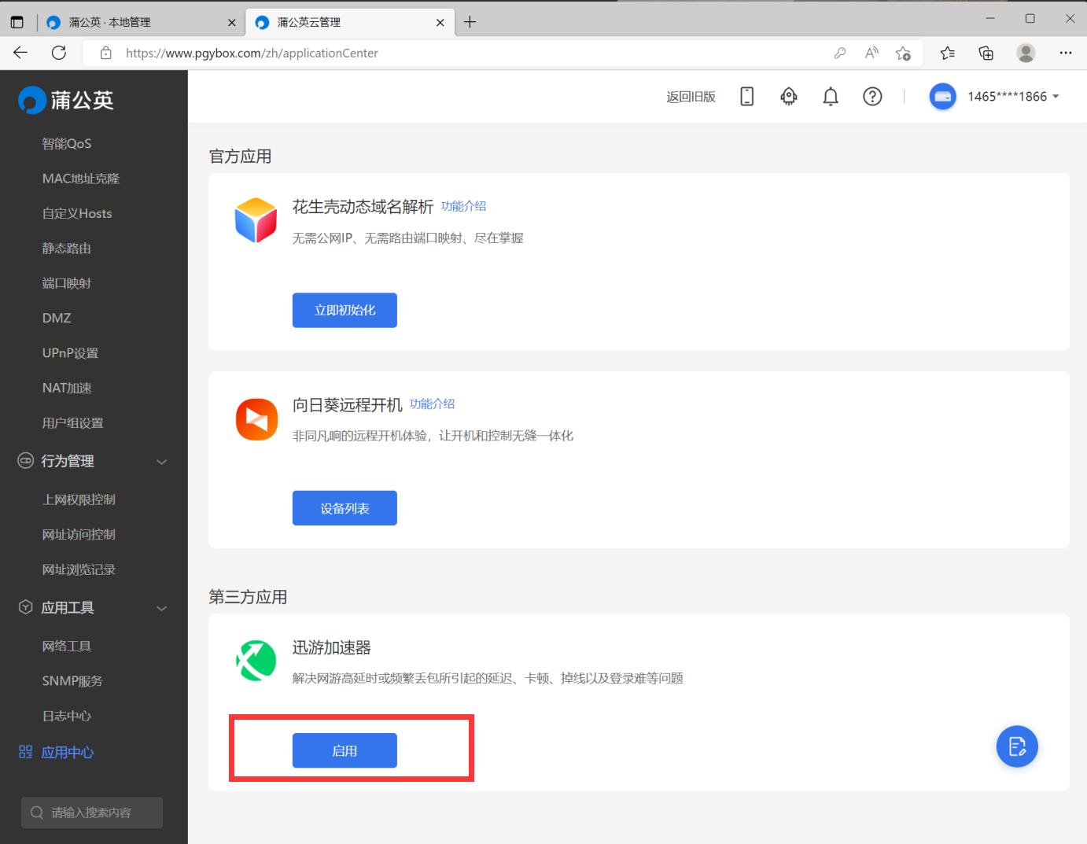Viewport: 1087px width, 844px height.
Task: Click the help question-mark icon
Action: click(x=872, y=96)
